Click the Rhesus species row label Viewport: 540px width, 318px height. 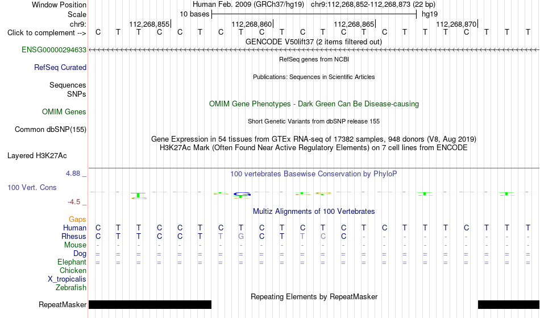coord(74,237)
